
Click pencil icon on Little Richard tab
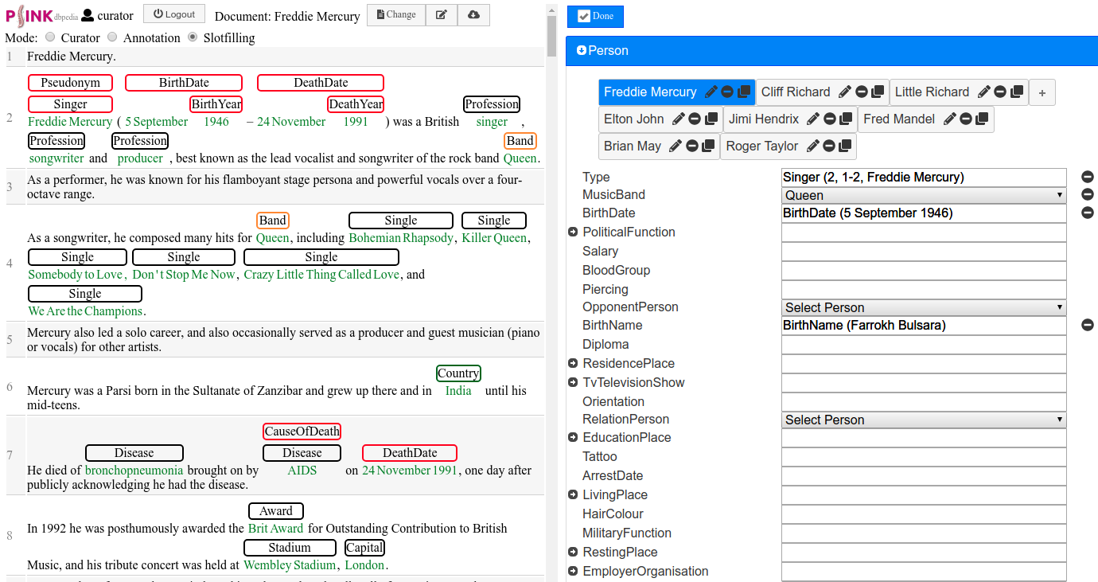[x=984, y=92]
